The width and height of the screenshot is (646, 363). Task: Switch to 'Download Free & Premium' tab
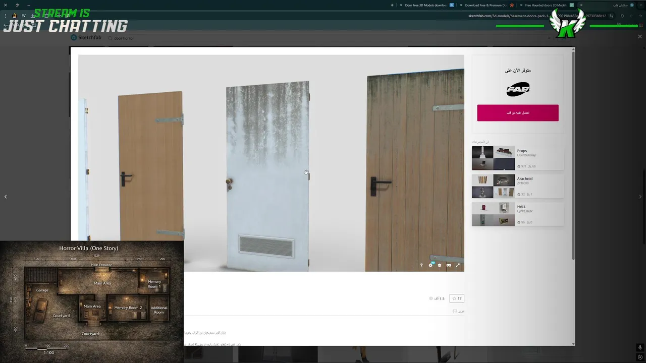(x=486, y=5)
